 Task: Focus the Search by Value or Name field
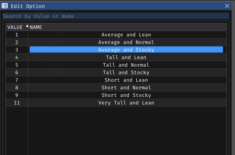[116, 16]
